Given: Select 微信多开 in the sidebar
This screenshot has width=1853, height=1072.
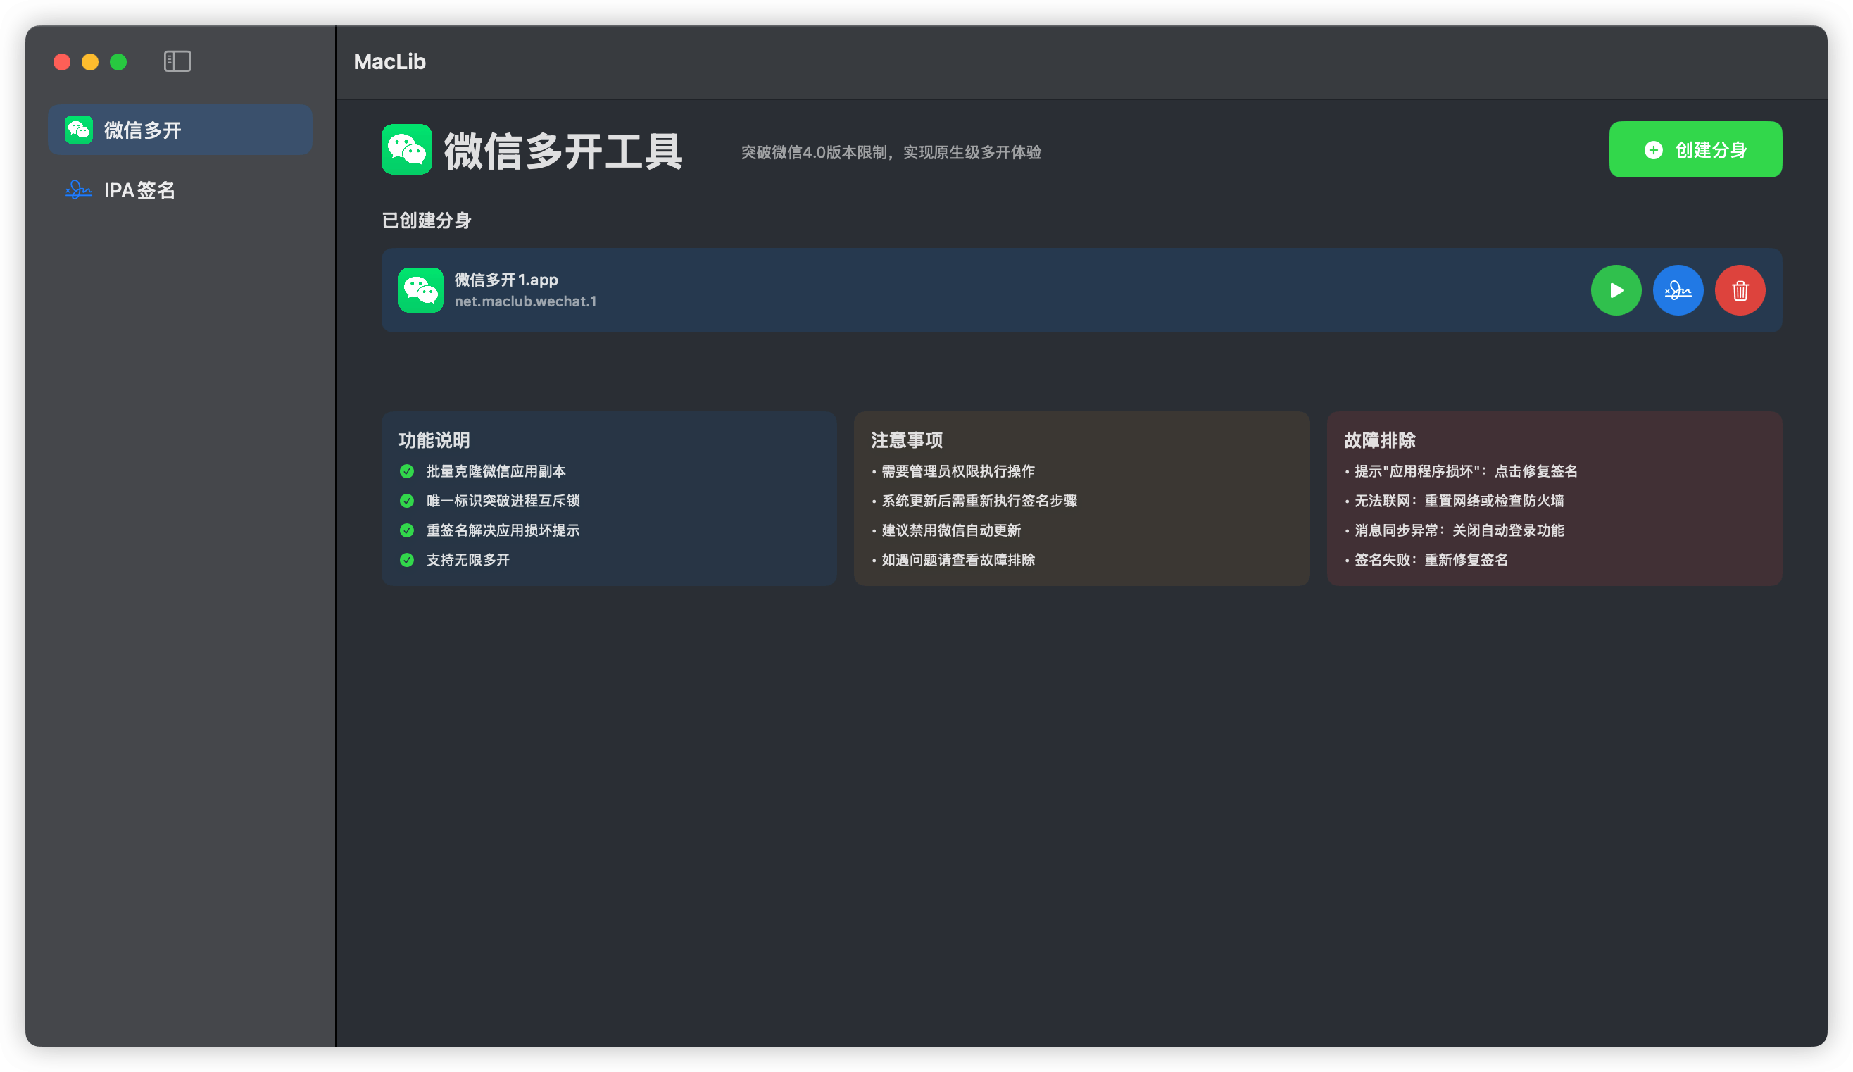Looking at the screenshot, I should point(180,130).
